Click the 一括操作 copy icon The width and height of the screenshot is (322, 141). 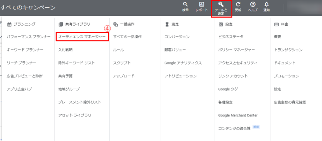click(116, 25)
